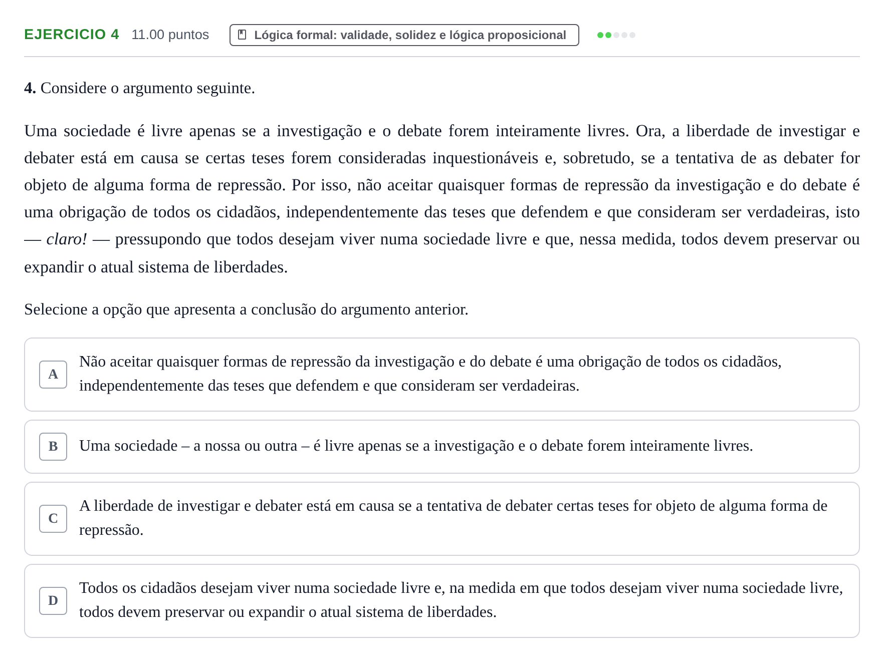Click 'Considere o argumento seguinte.' text
Viewport: 884px width, 663px height.
[x=148, y=88]
